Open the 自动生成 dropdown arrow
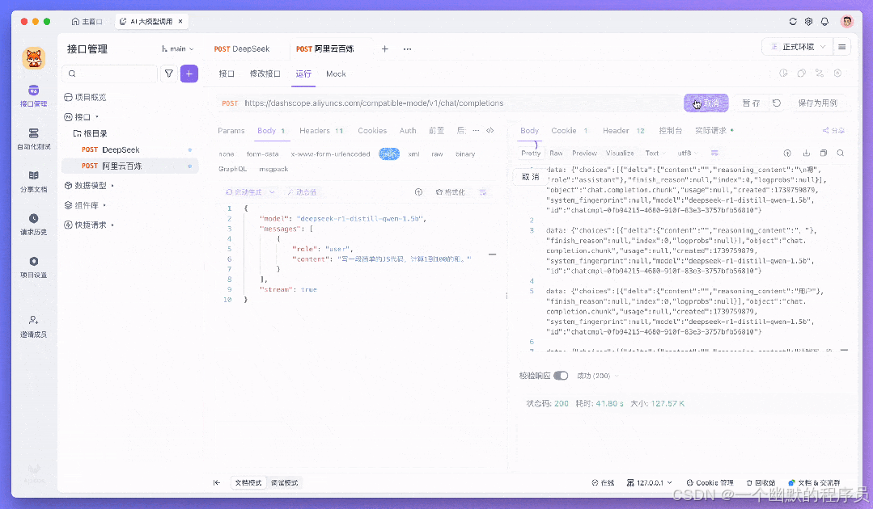This screenshot has width=873, height=509. pyautogui.click(x=272, y=191)
